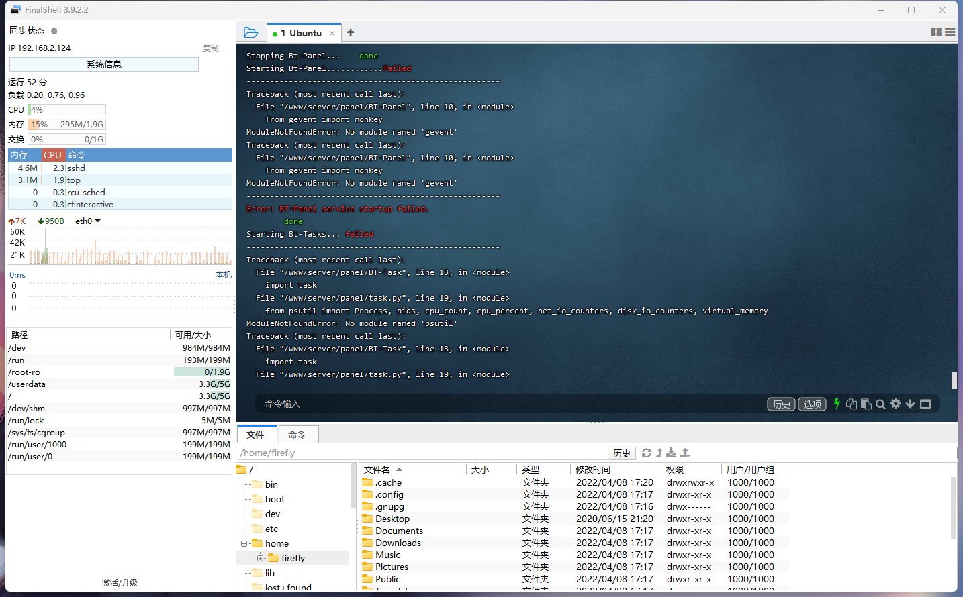Viewport: 963px width, 597px height.
Task: Sort files by 权限 permissions header
Action: pyautogui.click(x=692, y=470)
